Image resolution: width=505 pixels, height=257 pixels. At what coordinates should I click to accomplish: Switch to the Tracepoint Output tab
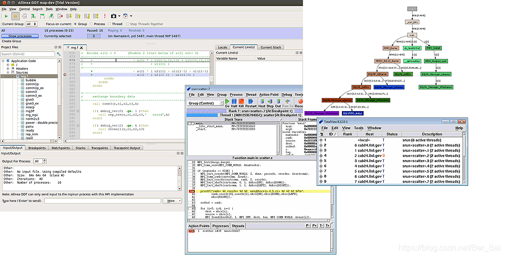tap(127, 148)
